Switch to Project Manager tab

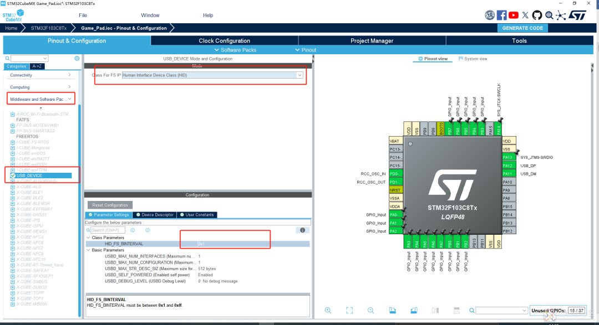372,41
